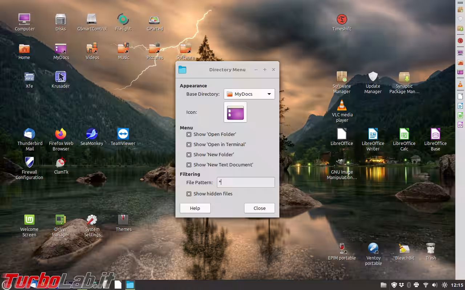465x290 pixels.
Task: Launch GParted partition editor
Action: [x=154, y=21]
